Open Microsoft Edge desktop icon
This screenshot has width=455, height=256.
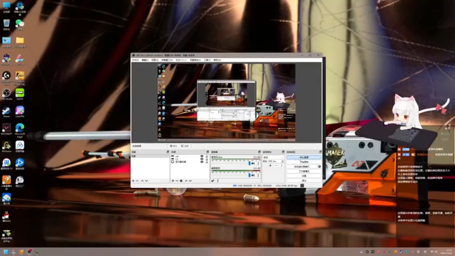[20, 130]
